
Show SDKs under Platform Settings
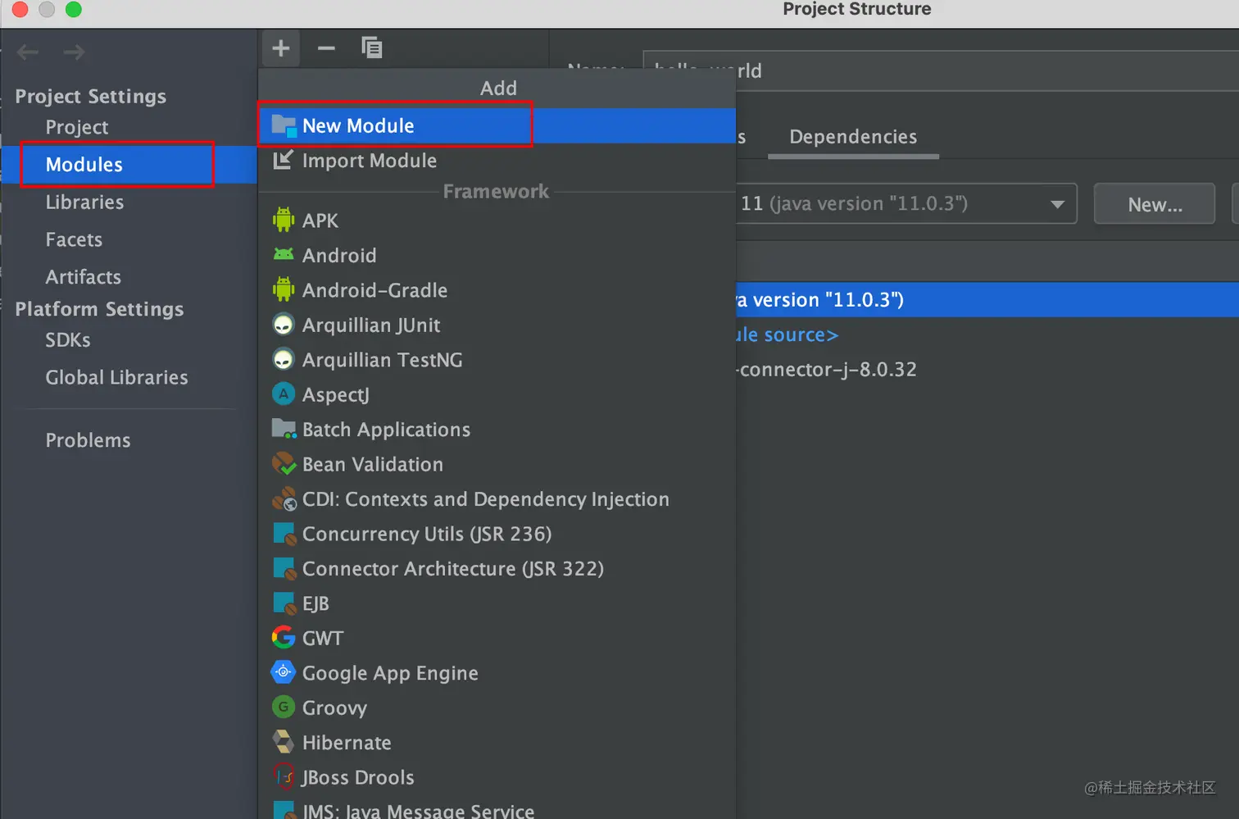click(68, 340)
